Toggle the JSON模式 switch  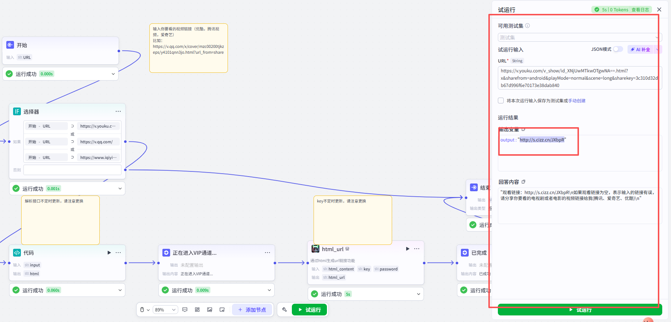point(618,49)
